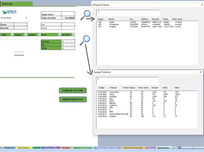Select product row Prod-0018 tostado
204x152 pixels.
click(x=147, y=116)
